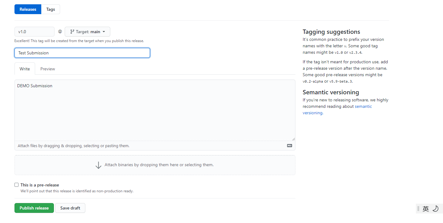This screenshot has height=223, width=443.
Task: Click the textarea resize grip corner
Action: point(293,139)
